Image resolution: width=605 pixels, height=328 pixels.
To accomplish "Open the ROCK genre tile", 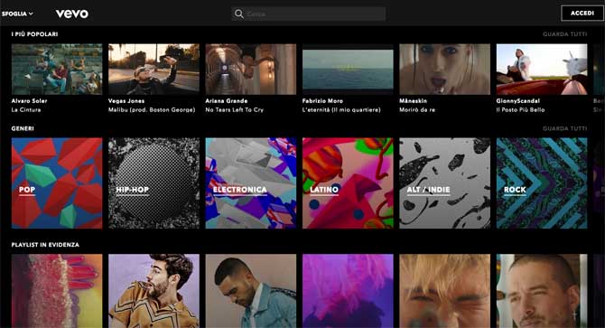I will click(x=542, y=183).
